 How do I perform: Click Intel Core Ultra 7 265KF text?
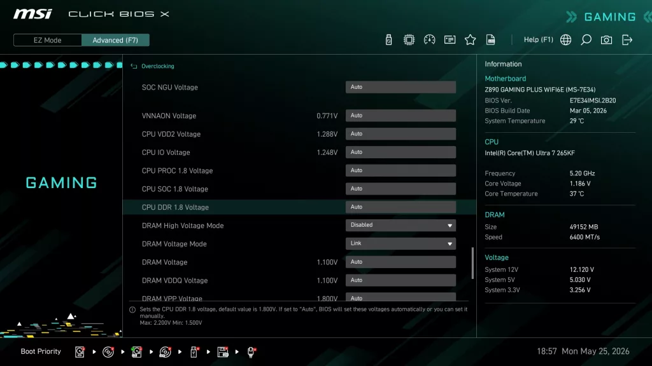[530, 153]
